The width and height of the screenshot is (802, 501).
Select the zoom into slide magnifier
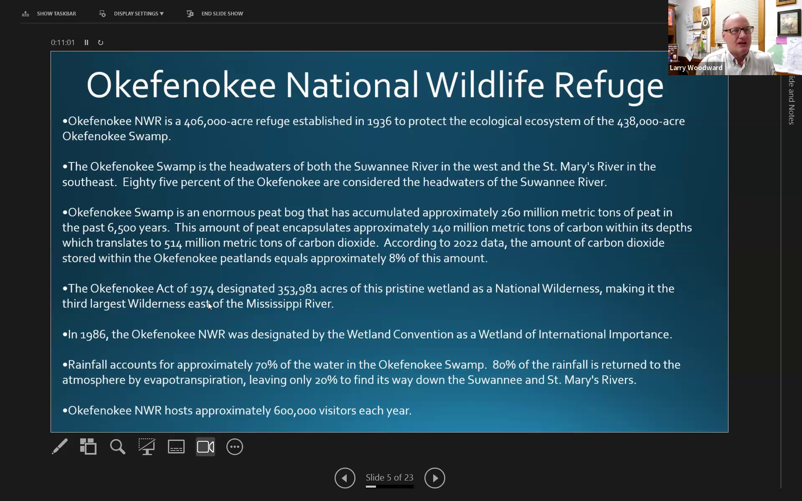coord(117,447)
